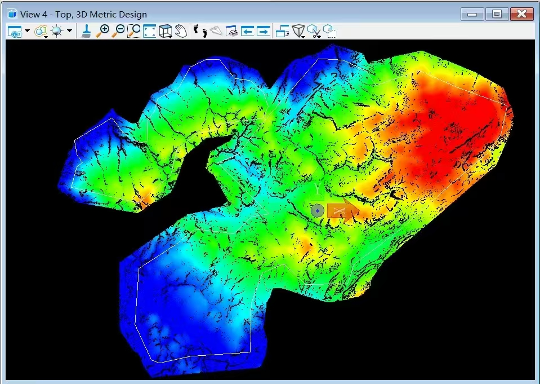The image size is (540, 384).
Task: Activate the Pan View hand tool
Action: 180,32
